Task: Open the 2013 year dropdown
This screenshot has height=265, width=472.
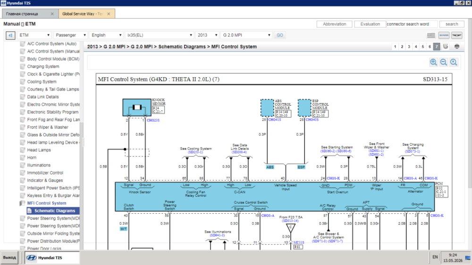Action: pos(207,35)
